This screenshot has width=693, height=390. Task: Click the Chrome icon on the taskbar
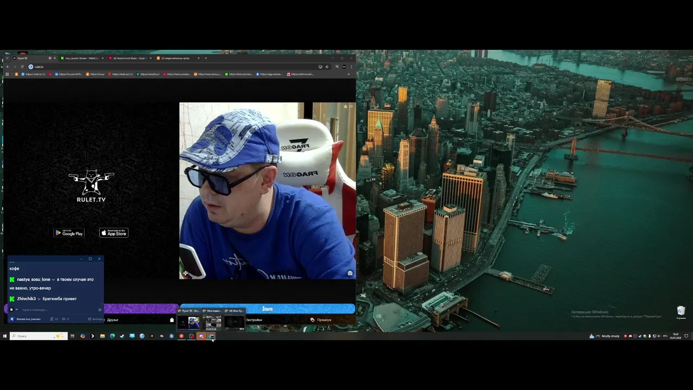211,336
